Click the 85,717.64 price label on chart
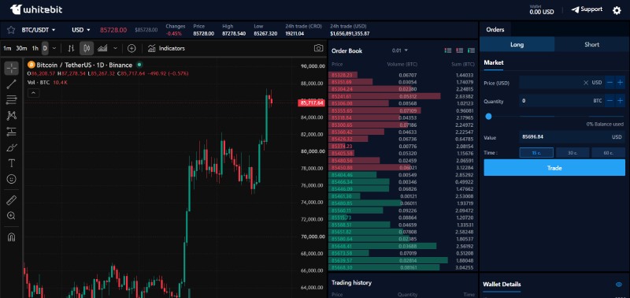 pos(311,103)
